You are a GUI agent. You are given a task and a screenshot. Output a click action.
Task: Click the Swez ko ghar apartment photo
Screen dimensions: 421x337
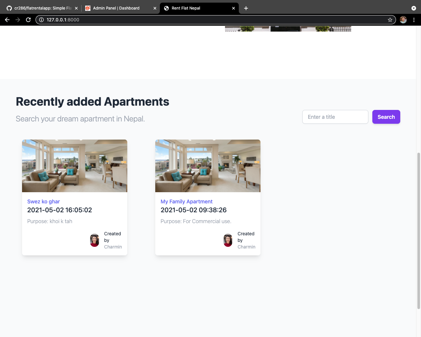tap(75, 166)
